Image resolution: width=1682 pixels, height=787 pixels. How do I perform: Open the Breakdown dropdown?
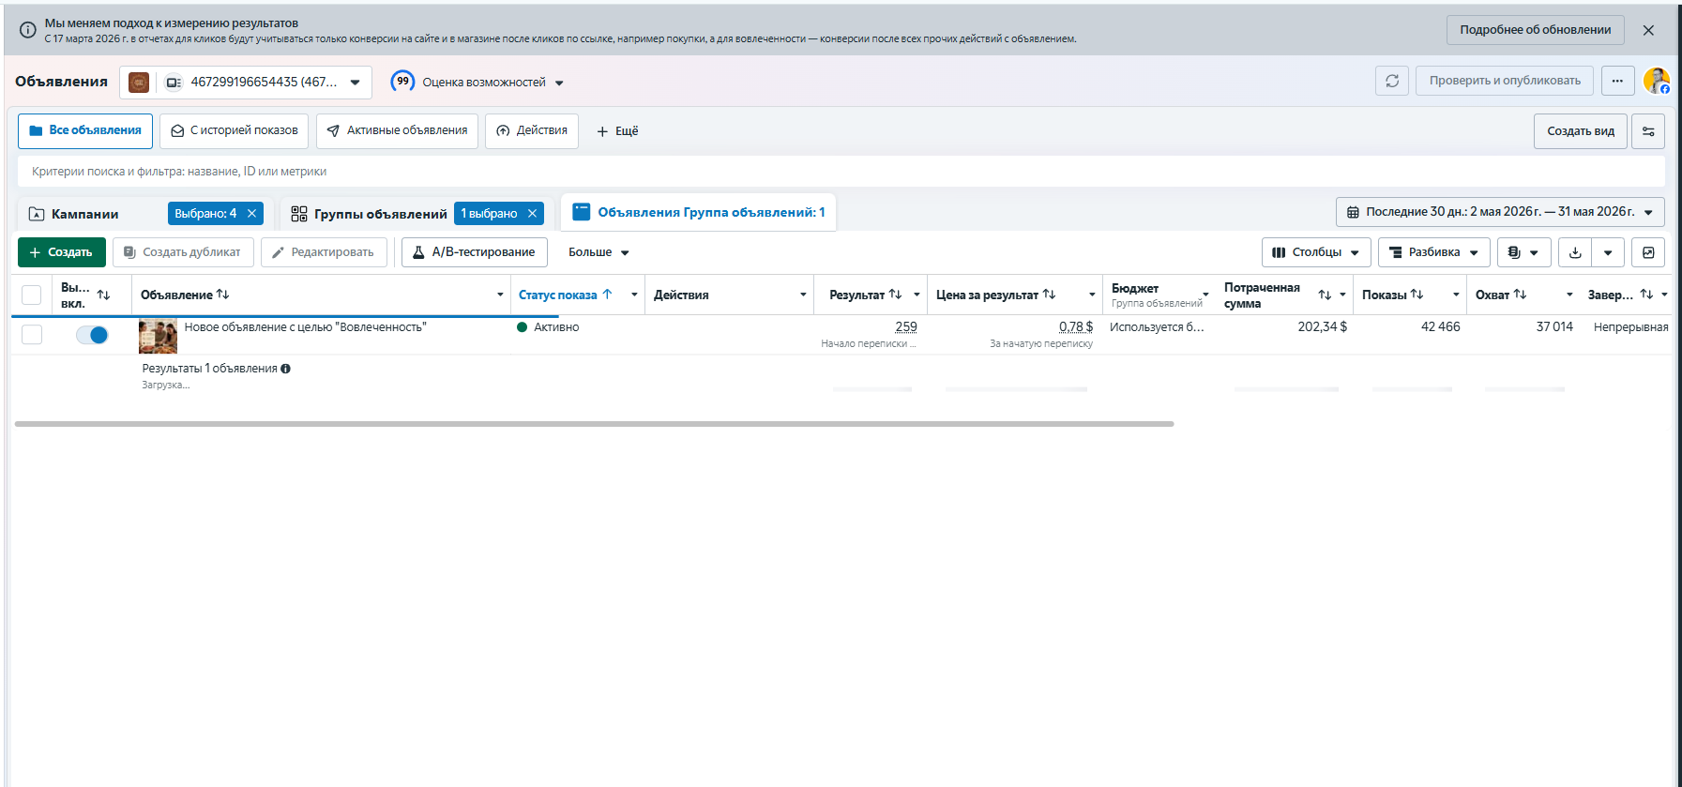(1434, 252)
